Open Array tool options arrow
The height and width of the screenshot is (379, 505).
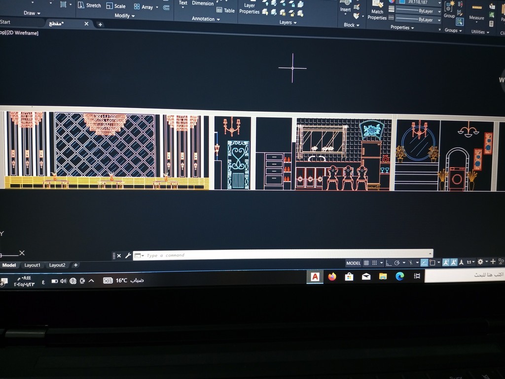coord(157,7)
